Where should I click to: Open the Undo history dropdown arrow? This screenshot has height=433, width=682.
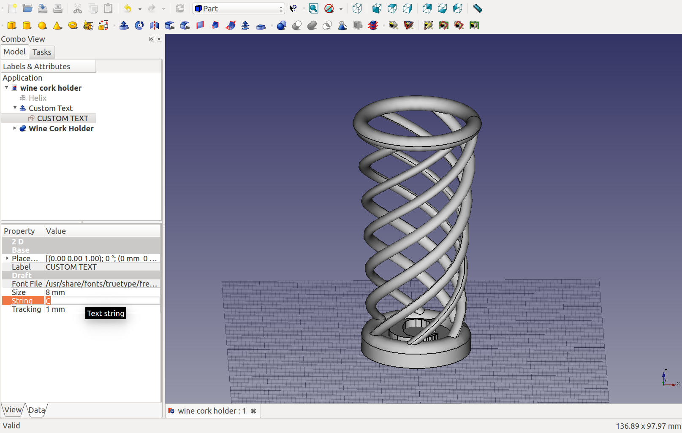[140, 9]
